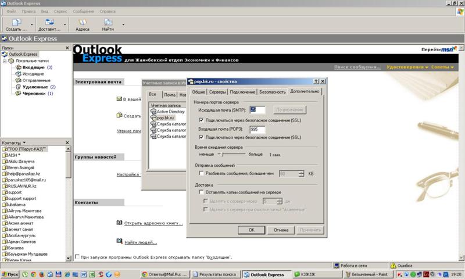Switch to the Безопасность tab
The image size is (465, 279).
click(x=272, y=92)
